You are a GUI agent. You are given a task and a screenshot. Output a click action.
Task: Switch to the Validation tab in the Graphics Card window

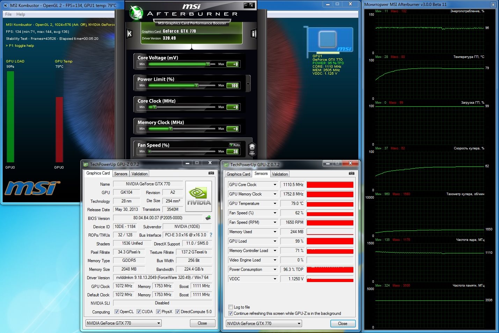point(140,174)
